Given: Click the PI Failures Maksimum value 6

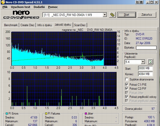Looking at the screenshot, I should tap(76, 121).
